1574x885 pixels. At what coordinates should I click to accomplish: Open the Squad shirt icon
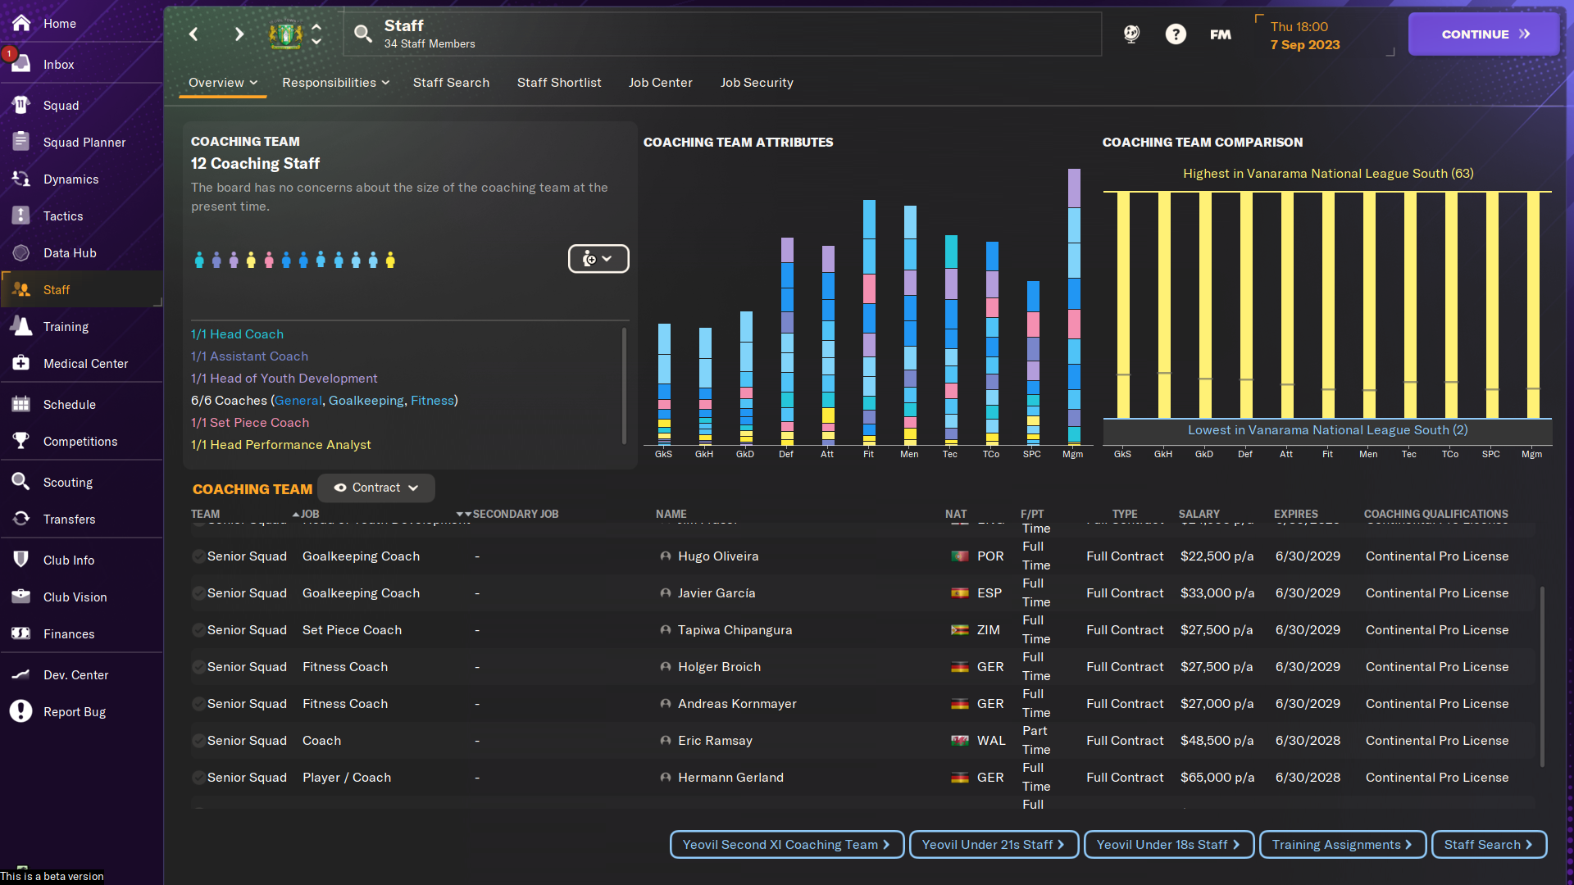[21, 105]
